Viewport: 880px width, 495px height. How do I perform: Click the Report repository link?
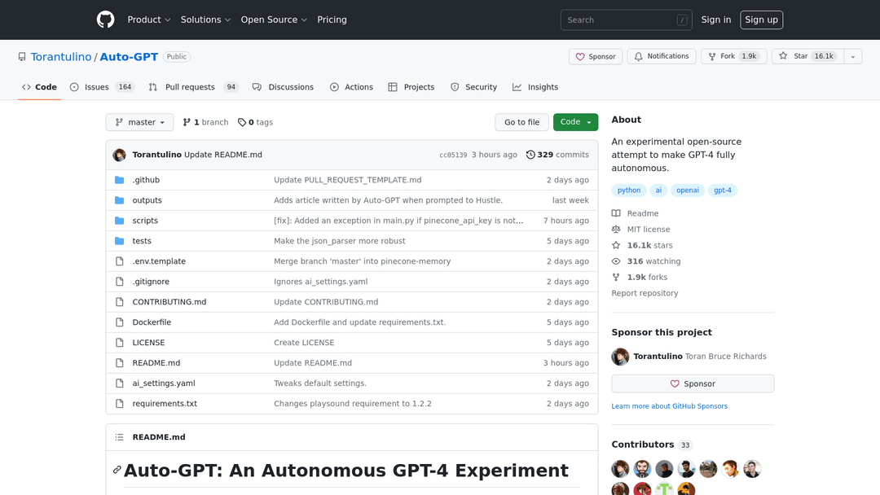[x=645, y=293]
